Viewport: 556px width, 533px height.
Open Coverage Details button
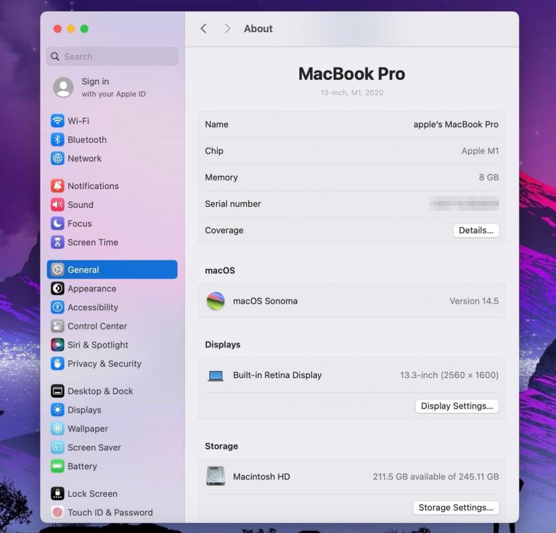(x=476, y=230)
